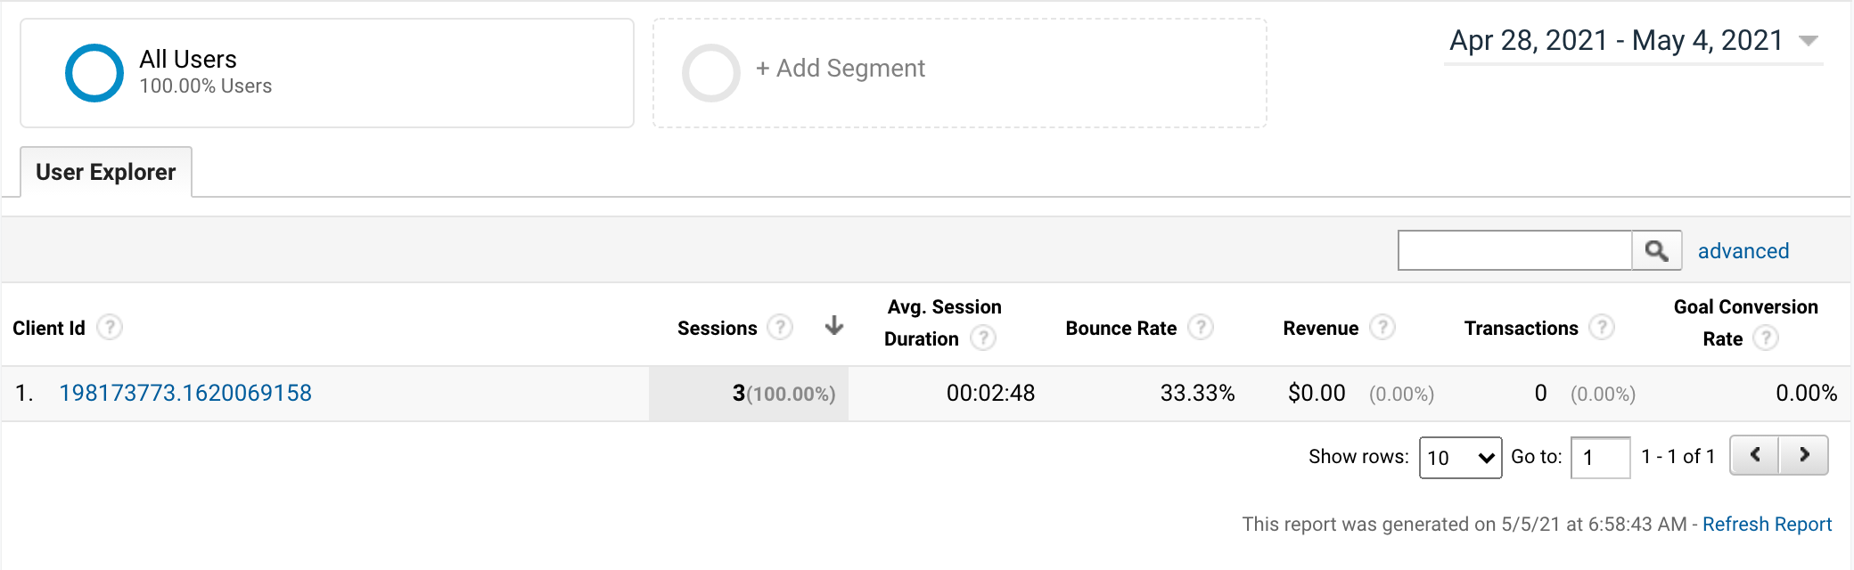The image size is (1854, 570).
Task: Show help for Avg. Session Duration
Action: 983,338
